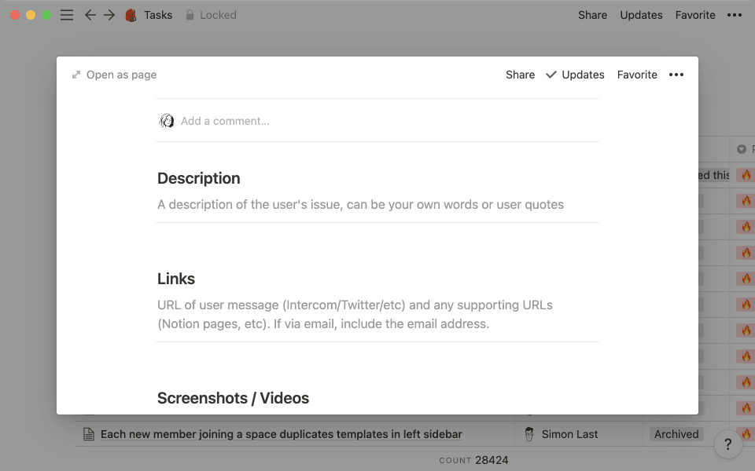
Task: Click the Open as page link
Action: click(120, 75)
